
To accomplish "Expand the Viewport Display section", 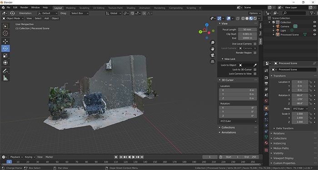I will (283, 158).
